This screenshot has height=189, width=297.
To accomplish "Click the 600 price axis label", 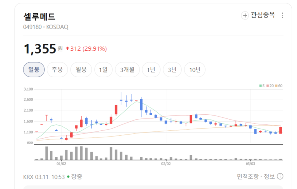I will pyautogui.click(x=30, y=142).
